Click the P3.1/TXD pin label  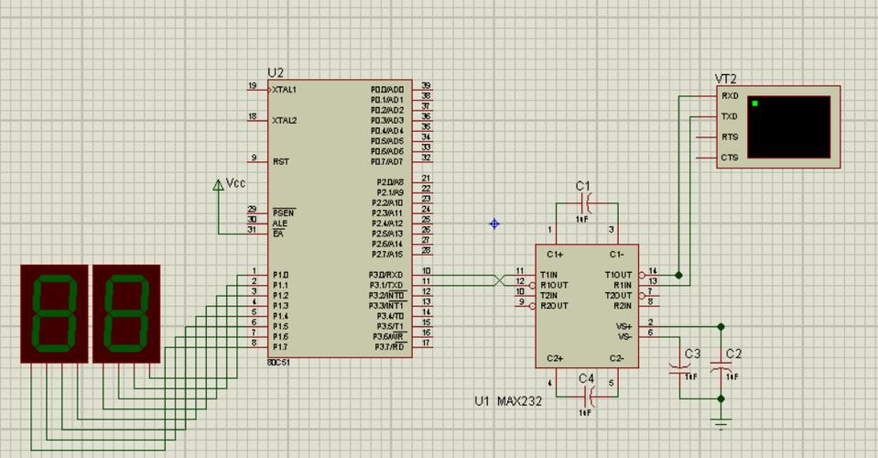click(x=386, y=285)
